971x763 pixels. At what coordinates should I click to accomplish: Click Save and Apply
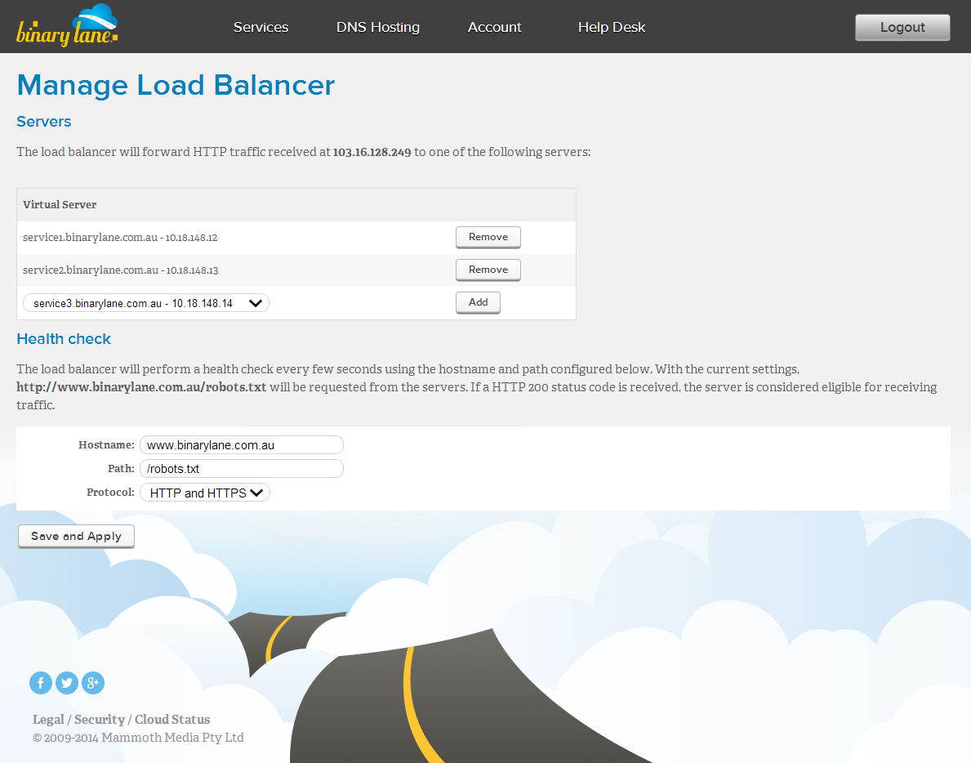pyautogui.click(x=76, y=537)
